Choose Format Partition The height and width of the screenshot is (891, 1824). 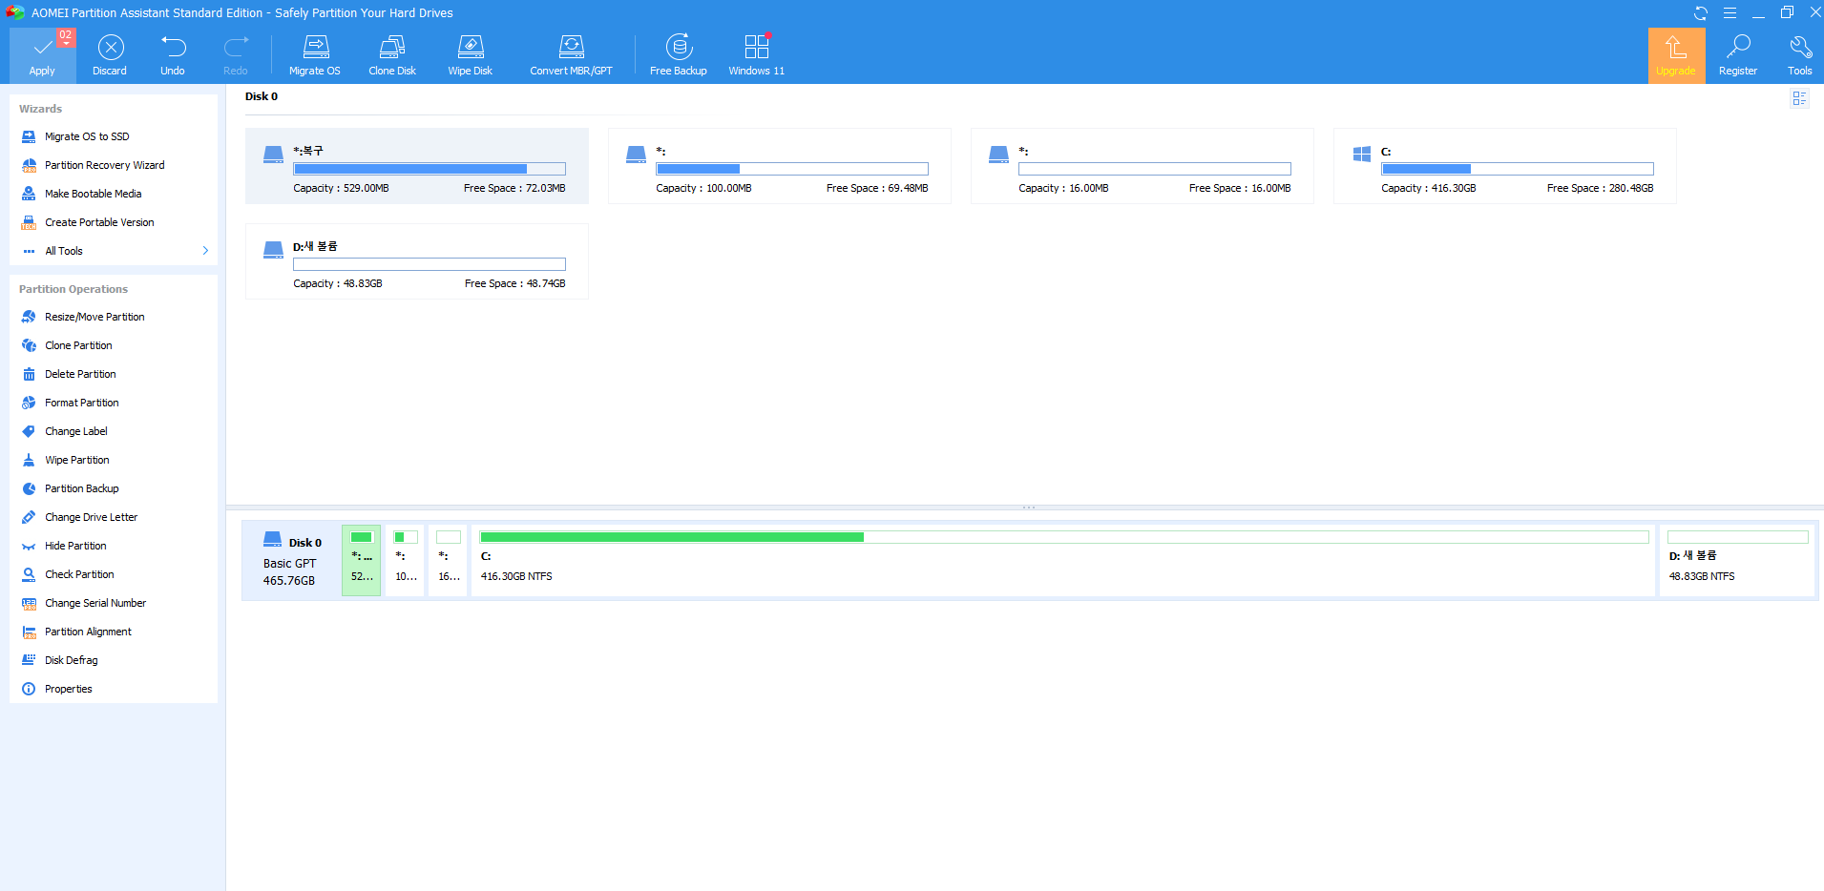pos(81,403)
